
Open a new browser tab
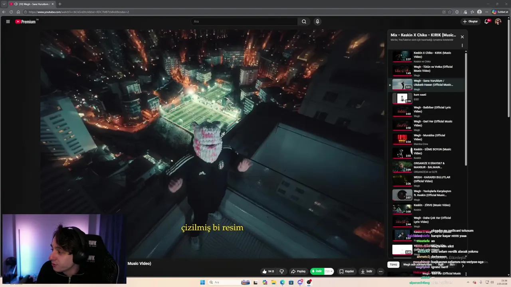click(60, 4)
